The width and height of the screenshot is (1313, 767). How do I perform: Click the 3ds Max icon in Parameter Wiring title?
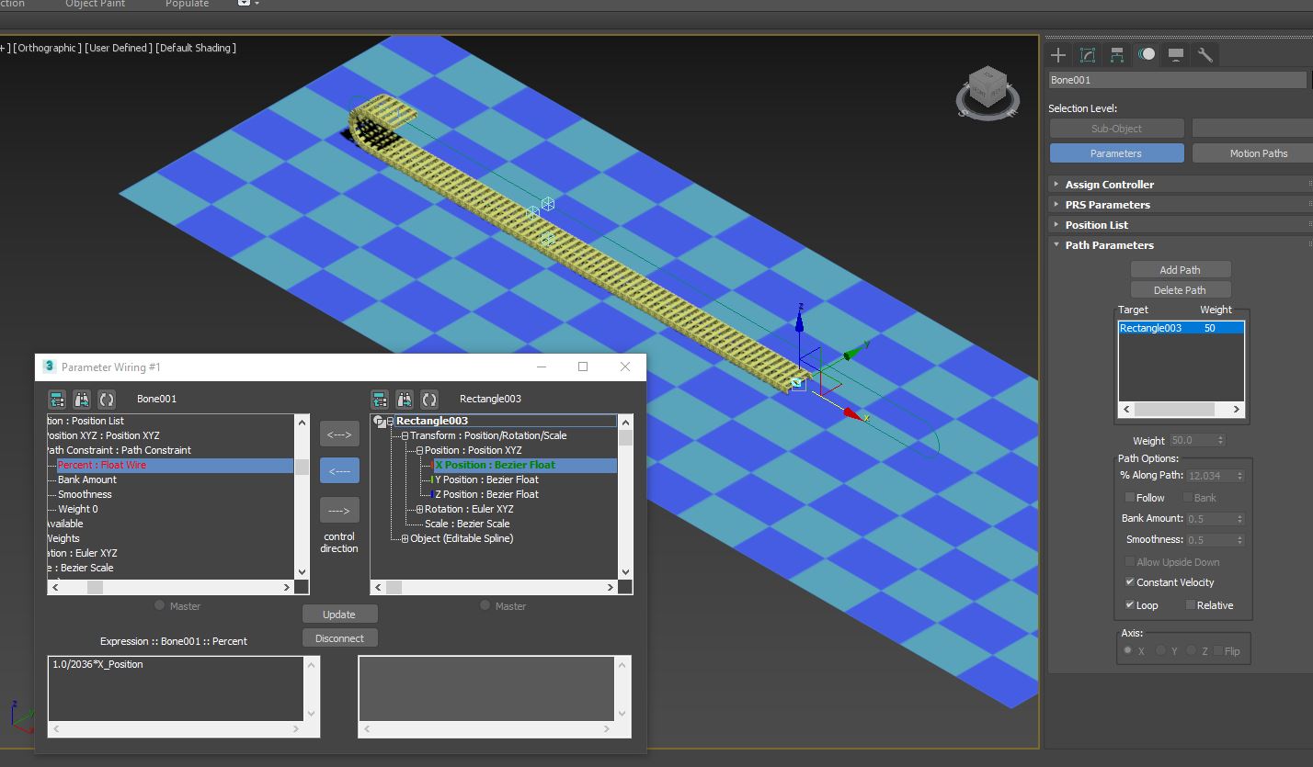click(x=50, y=367)
